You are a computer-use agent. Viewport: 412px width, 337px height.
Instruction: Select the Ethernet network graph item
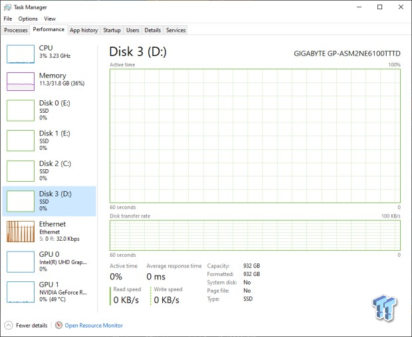(x=20, y=232)
